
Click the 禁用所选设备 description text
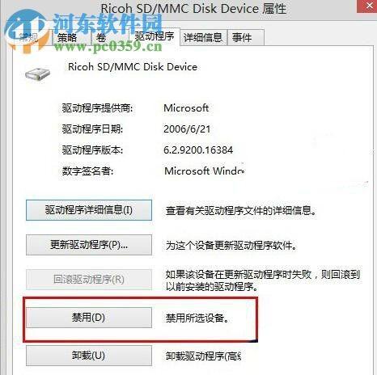click(197, 318)
